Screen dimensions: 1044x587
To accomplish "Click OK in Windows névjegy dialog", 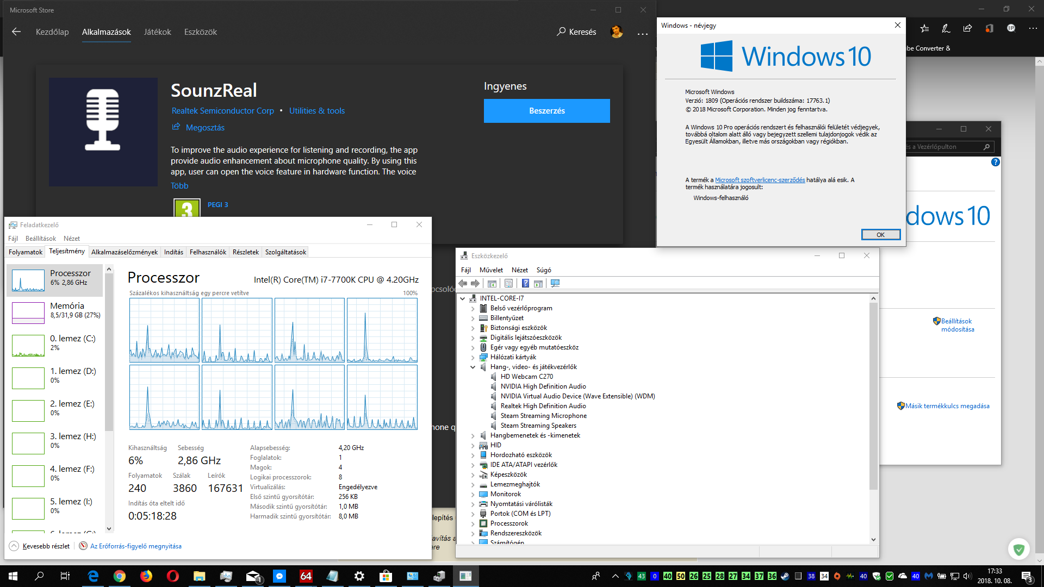I will 881,235.
